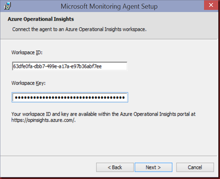Image resolution: width=220 pixels, height=179 pixels.
Task: Go to previous step with Back button
Action: (115, 167)
